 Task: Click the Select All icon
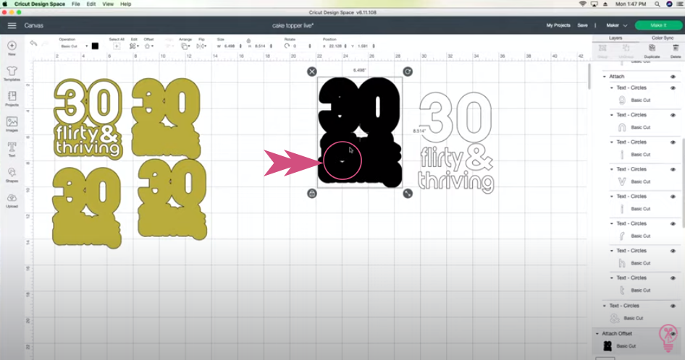point(117,46)
